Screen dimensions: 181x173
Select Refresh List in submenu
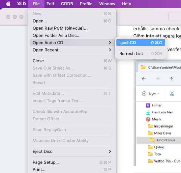pyautogui.click(x=140, y=54)
